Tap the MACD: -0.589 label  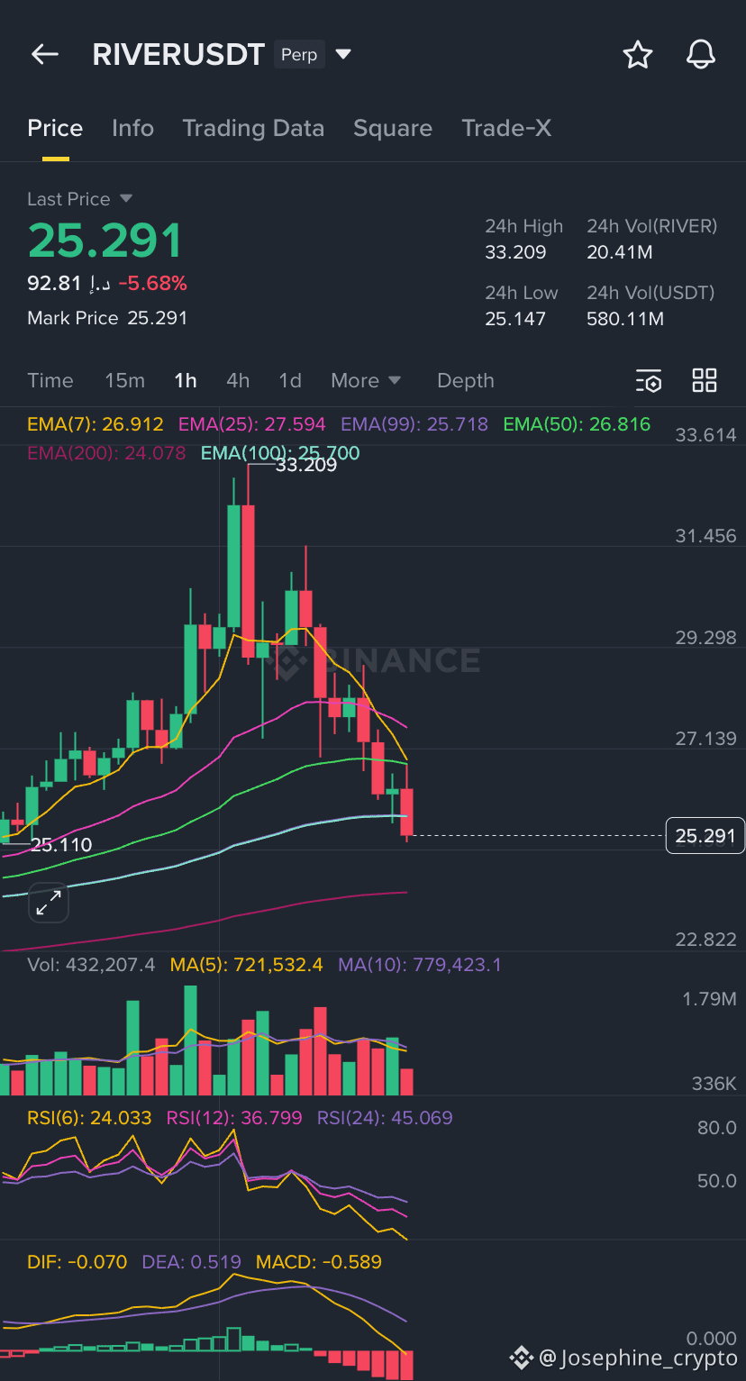coord(319,1262)
